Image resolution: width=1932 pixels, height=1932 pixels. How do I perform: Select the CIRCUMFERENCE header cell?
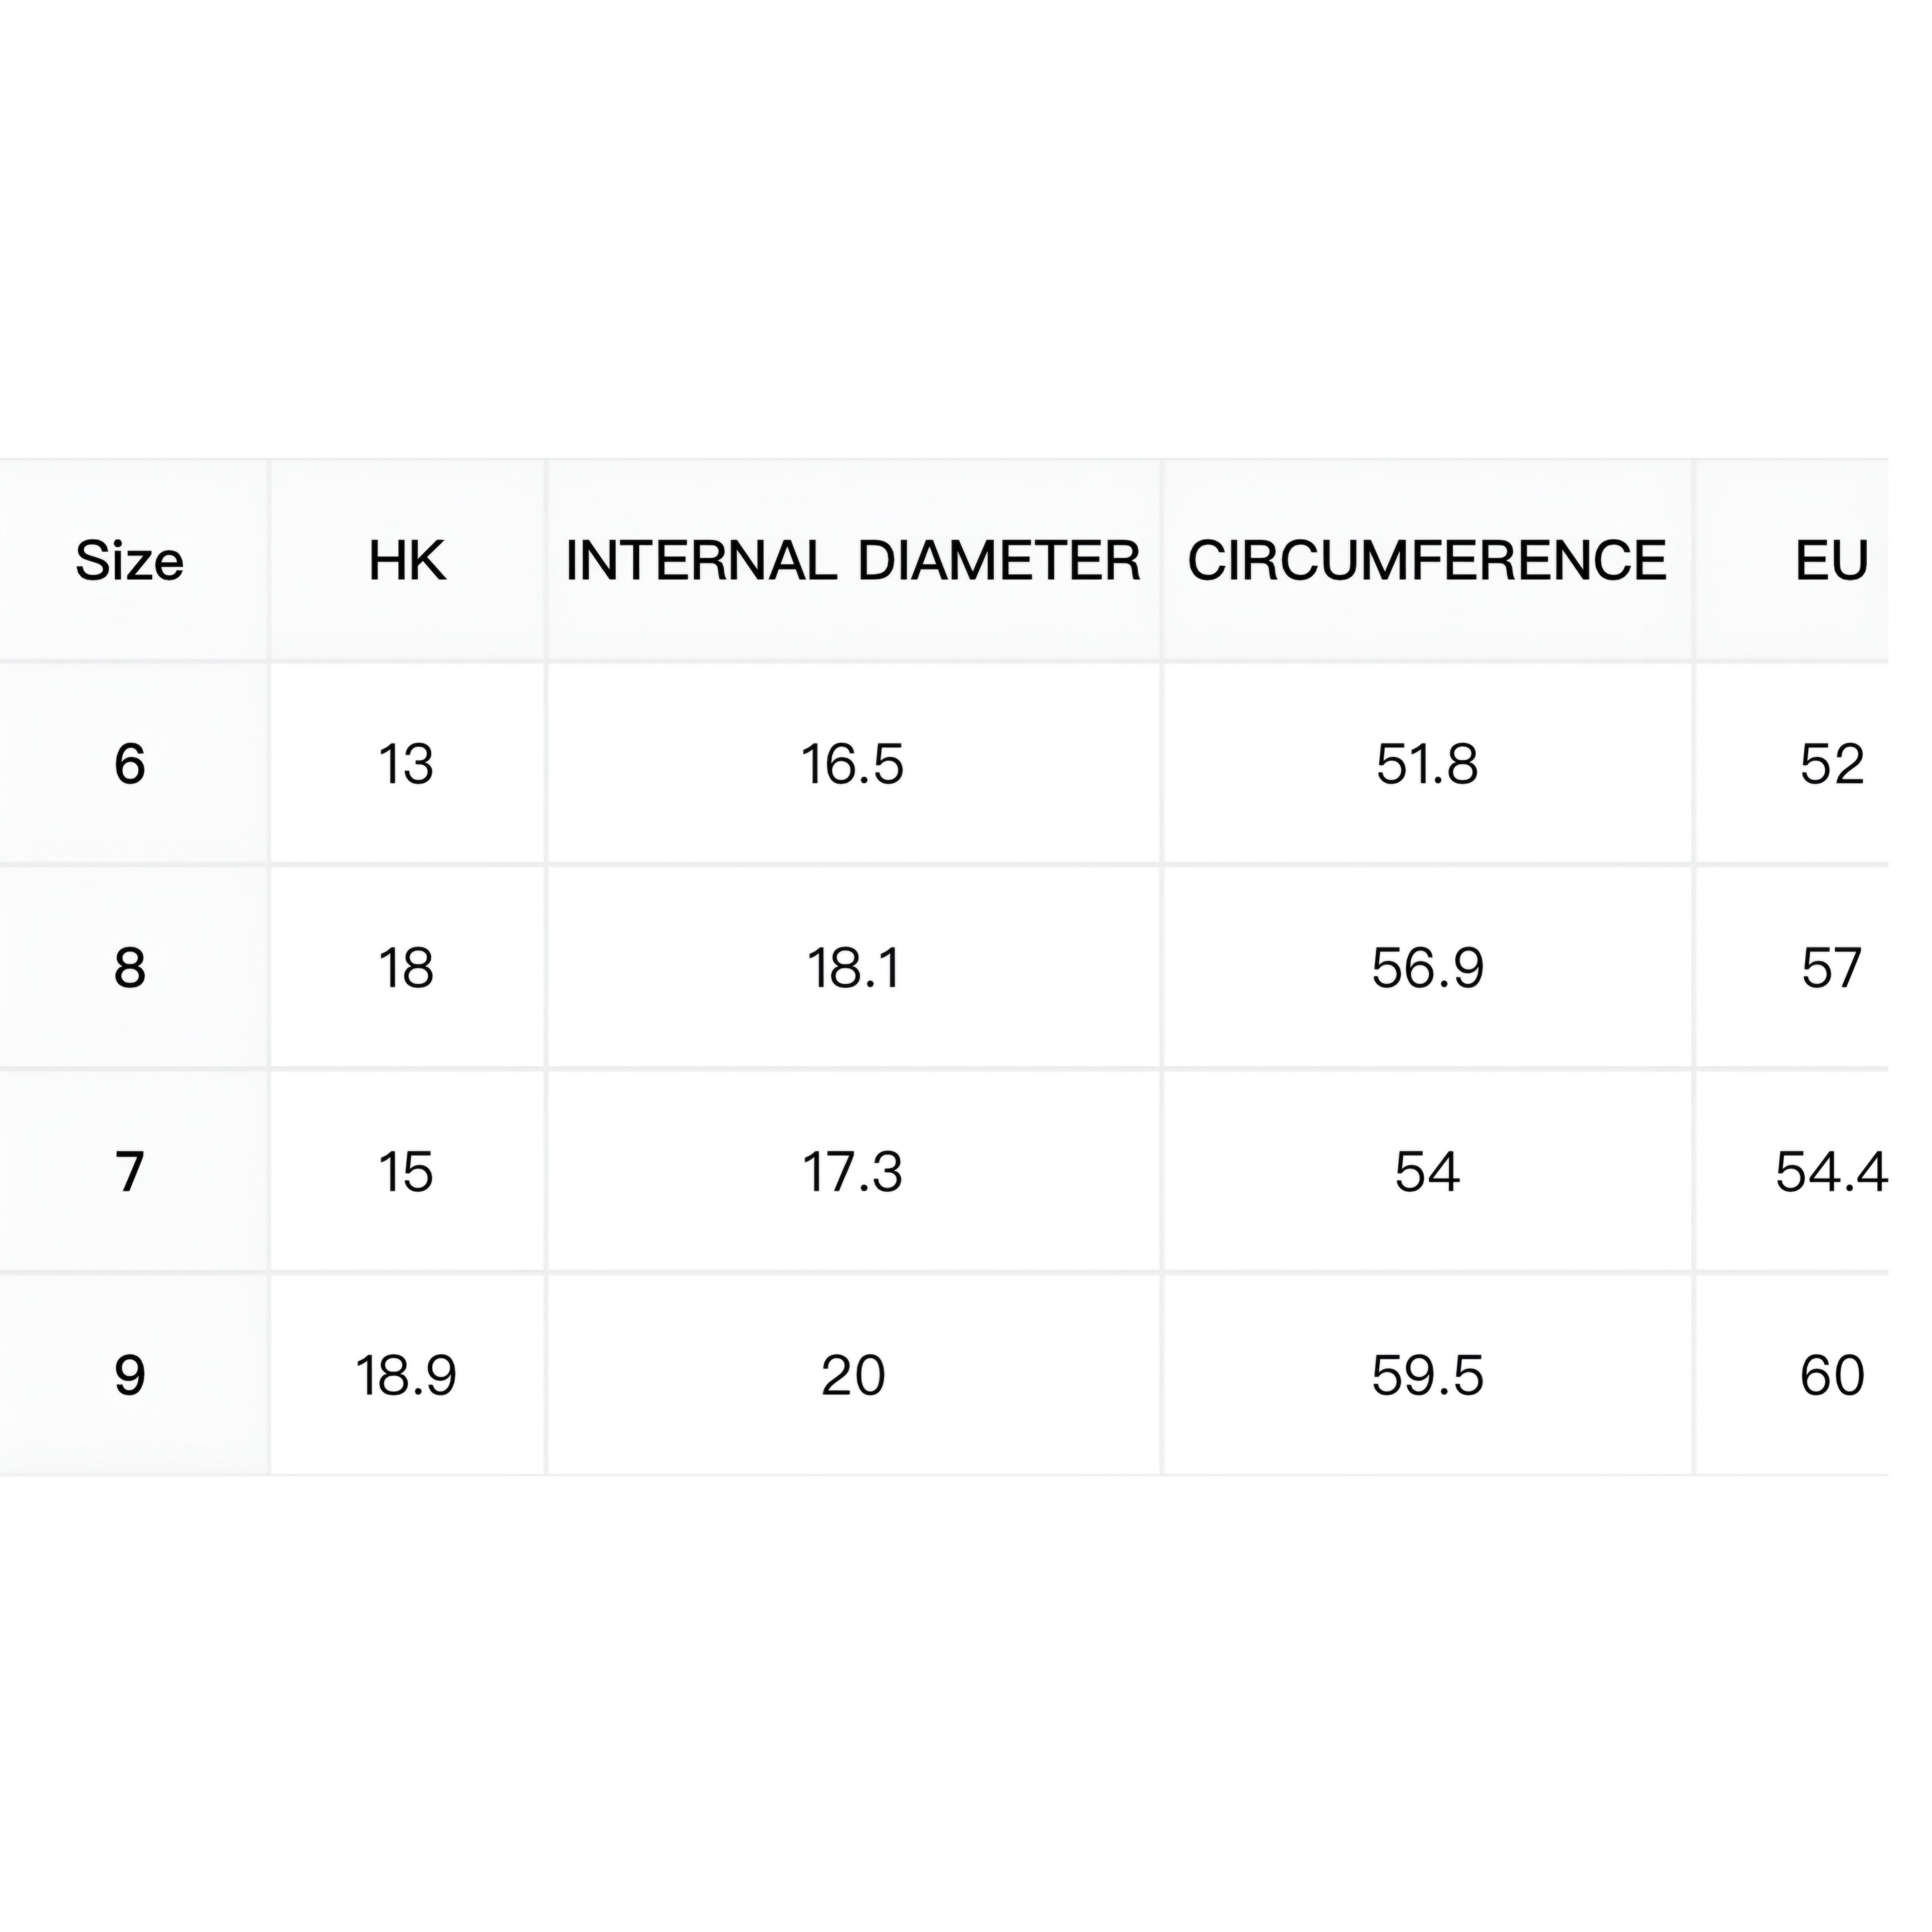click(x=1427, y=561)
